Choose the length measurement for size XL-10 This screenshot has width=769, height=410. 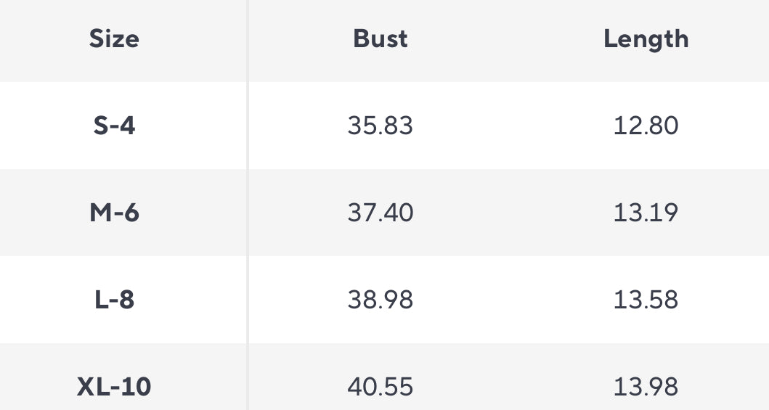pos(646,387)
